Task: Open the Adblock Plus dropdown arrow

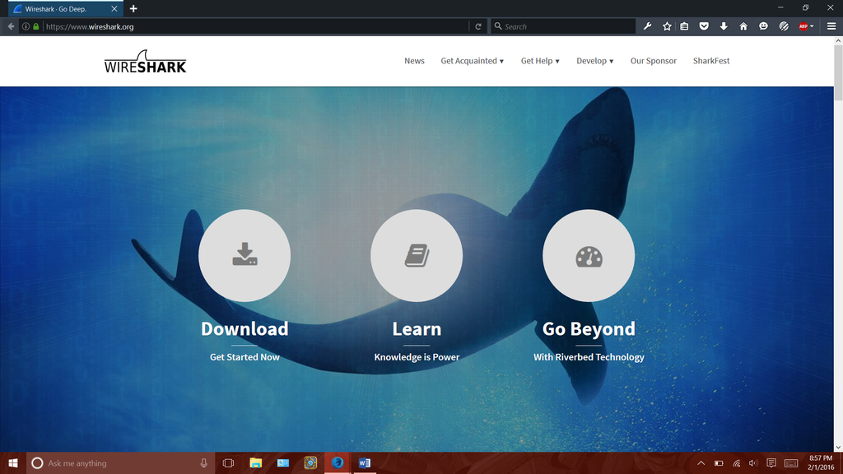Action: [x=812, y=26]
